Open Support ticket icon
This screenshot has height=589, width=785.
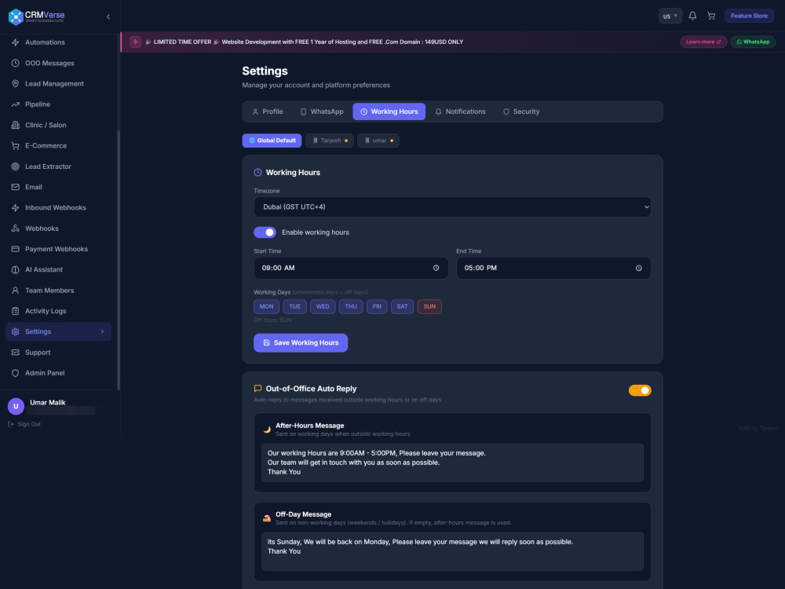16,353
